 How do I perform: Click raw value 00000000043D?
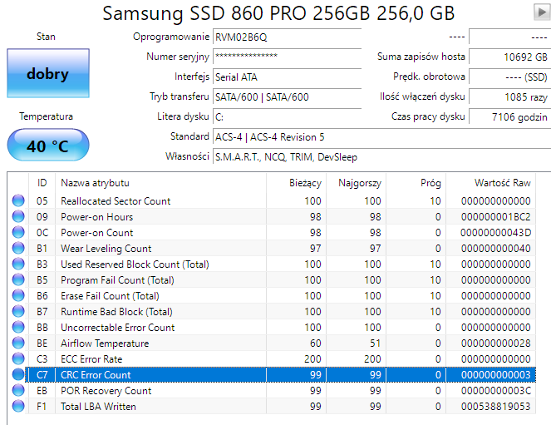coord(496,233)
